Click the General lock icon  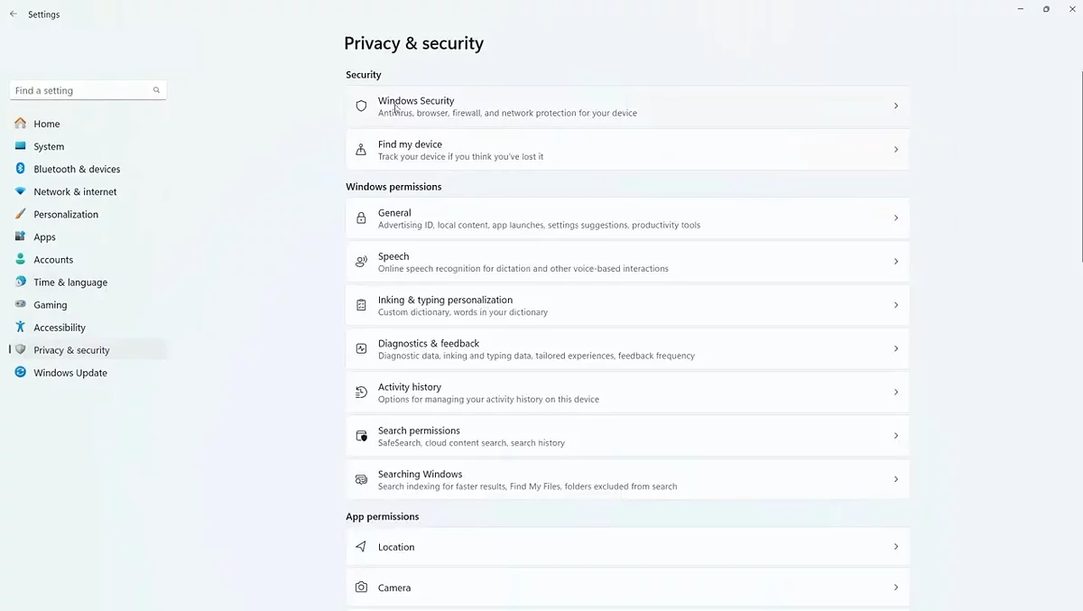(x=361, y=218)
